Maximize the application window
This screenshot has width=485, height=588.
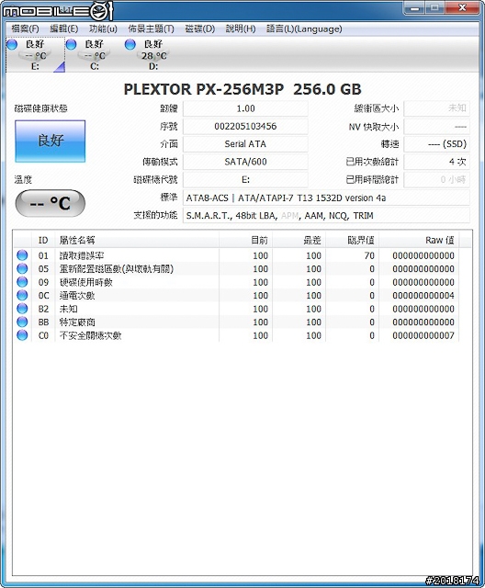point(434,7)
